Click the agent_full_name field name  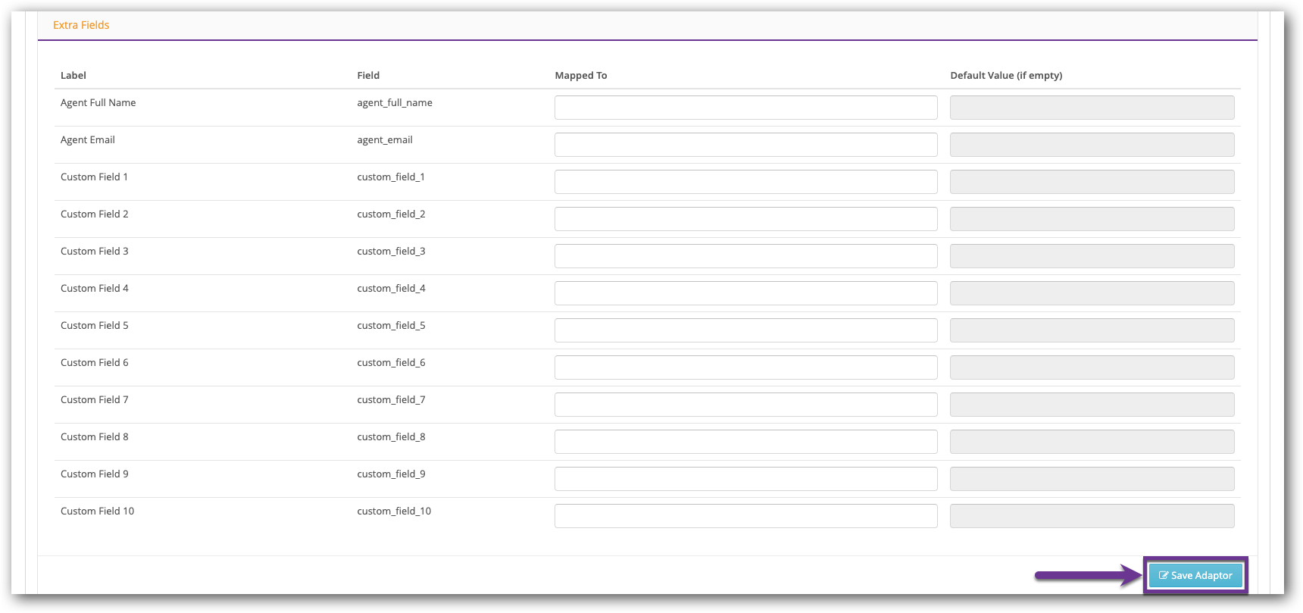click(395, 103)
